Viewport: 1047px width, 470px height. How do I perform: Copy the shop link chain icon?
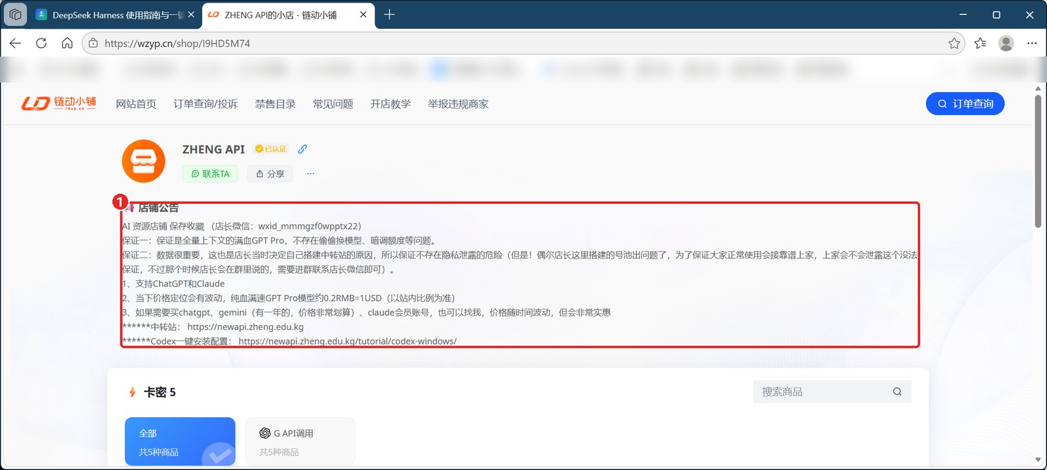click(x=302, y=149)
